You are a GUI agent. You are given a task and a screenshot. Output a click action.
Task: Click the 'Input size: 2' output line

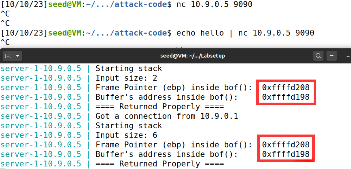126,78
